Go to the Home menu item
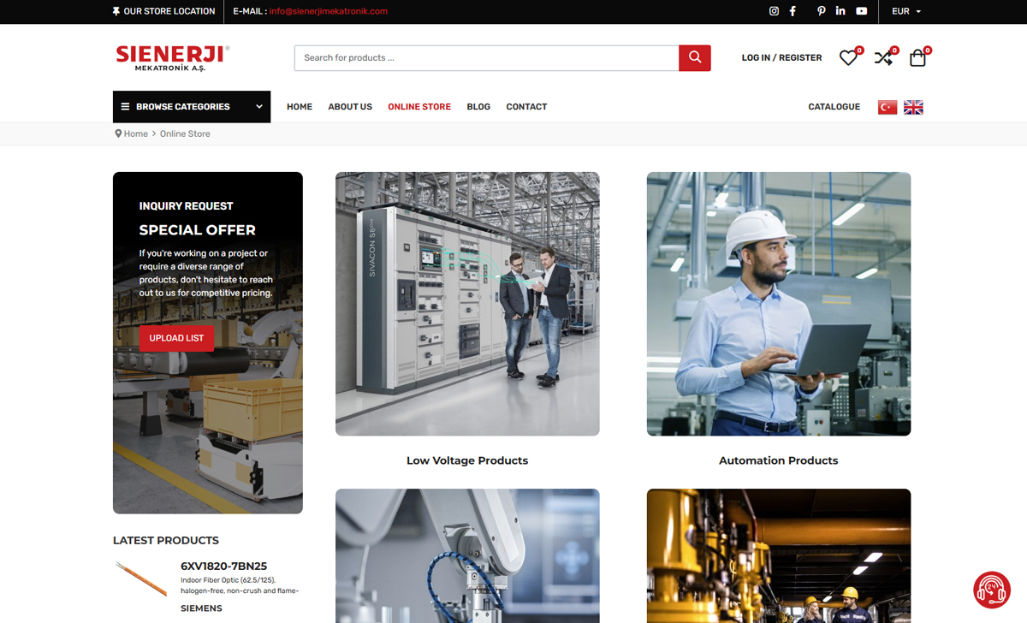The image size is (1027, 623). 300,107
